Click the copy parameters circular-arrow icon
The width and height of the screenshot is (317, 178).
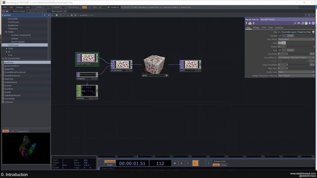coord(303,23)
